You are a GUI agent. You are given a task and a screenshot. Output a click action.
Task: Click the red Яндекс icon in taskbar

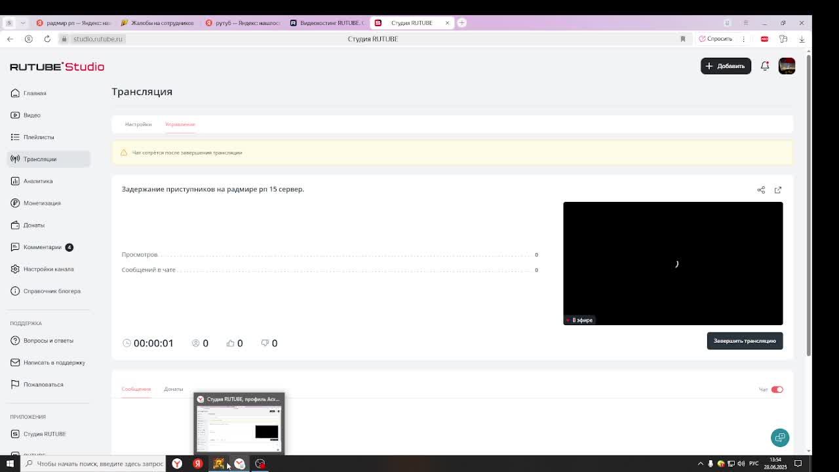197,463
